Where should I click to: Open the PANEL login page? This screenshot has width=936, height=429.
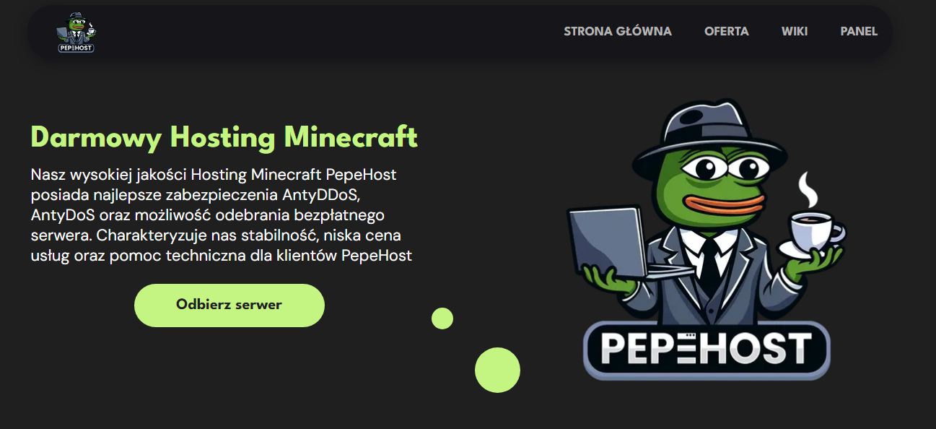click(x=859, y=32)
